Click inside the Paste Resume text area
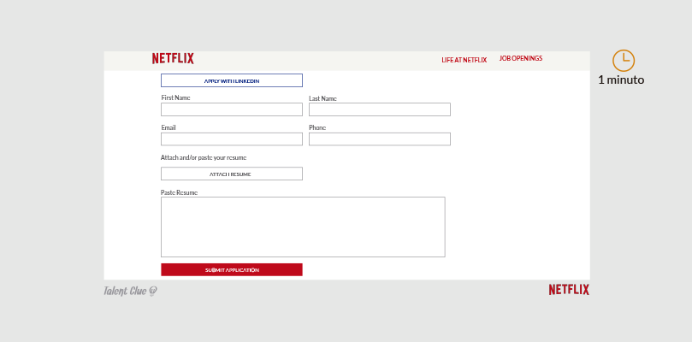Image resolution: width=692 pixels, height=342 pixels. click(303, 227)
